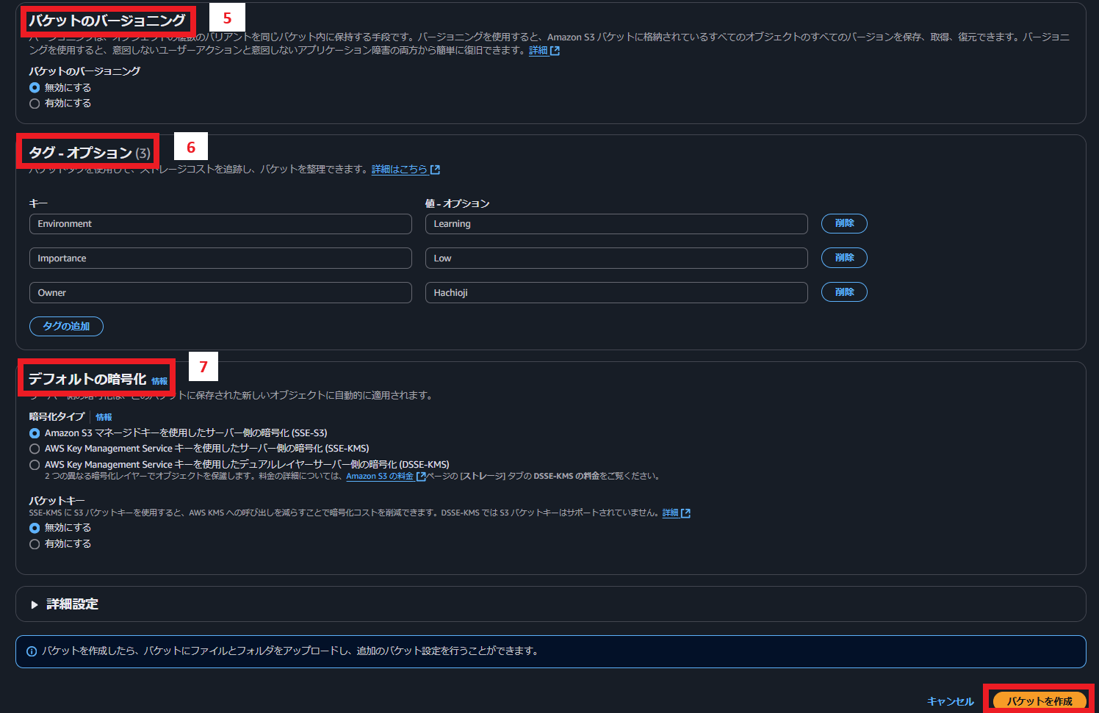Image resolution: width=1099 pixels, height=713 pixels.
Task: Choose SSE-KMS encryption type
Action: [x=35, y=449]
